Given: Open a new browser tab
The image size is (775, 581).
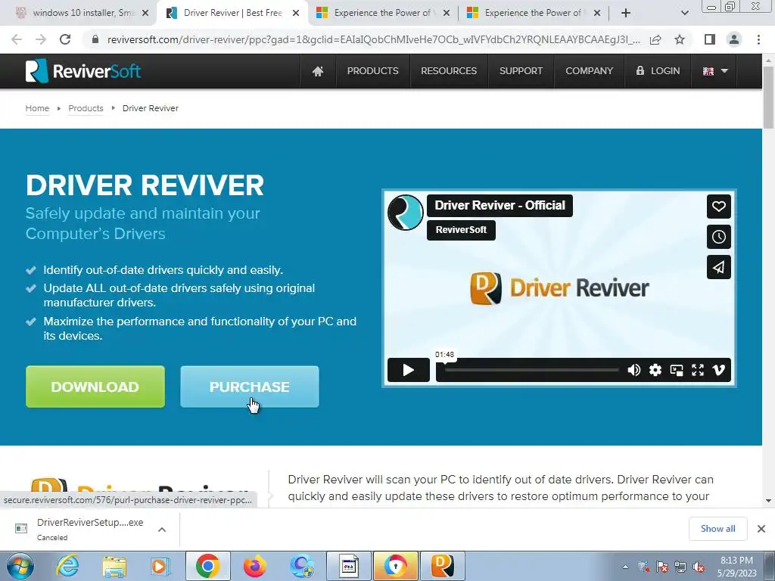Looking at the screenshot, I should click(x=626, y=13).
